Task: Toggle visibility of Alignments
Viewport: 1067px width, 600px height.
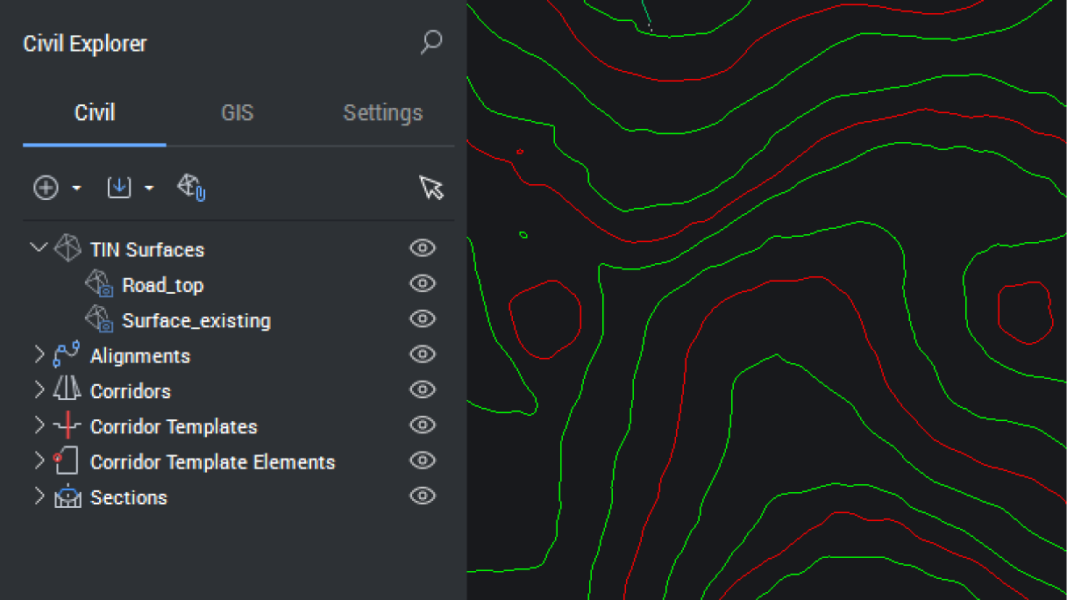Action: 423,354
